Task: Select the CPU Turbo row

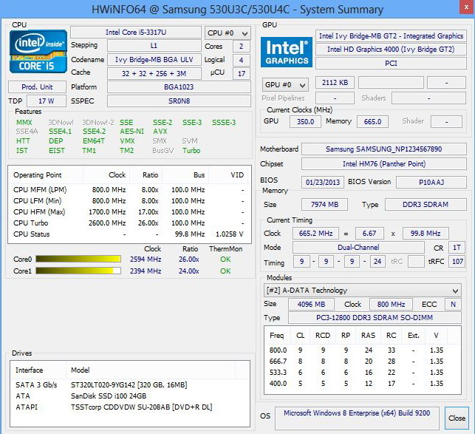Action: coord(129,223)
